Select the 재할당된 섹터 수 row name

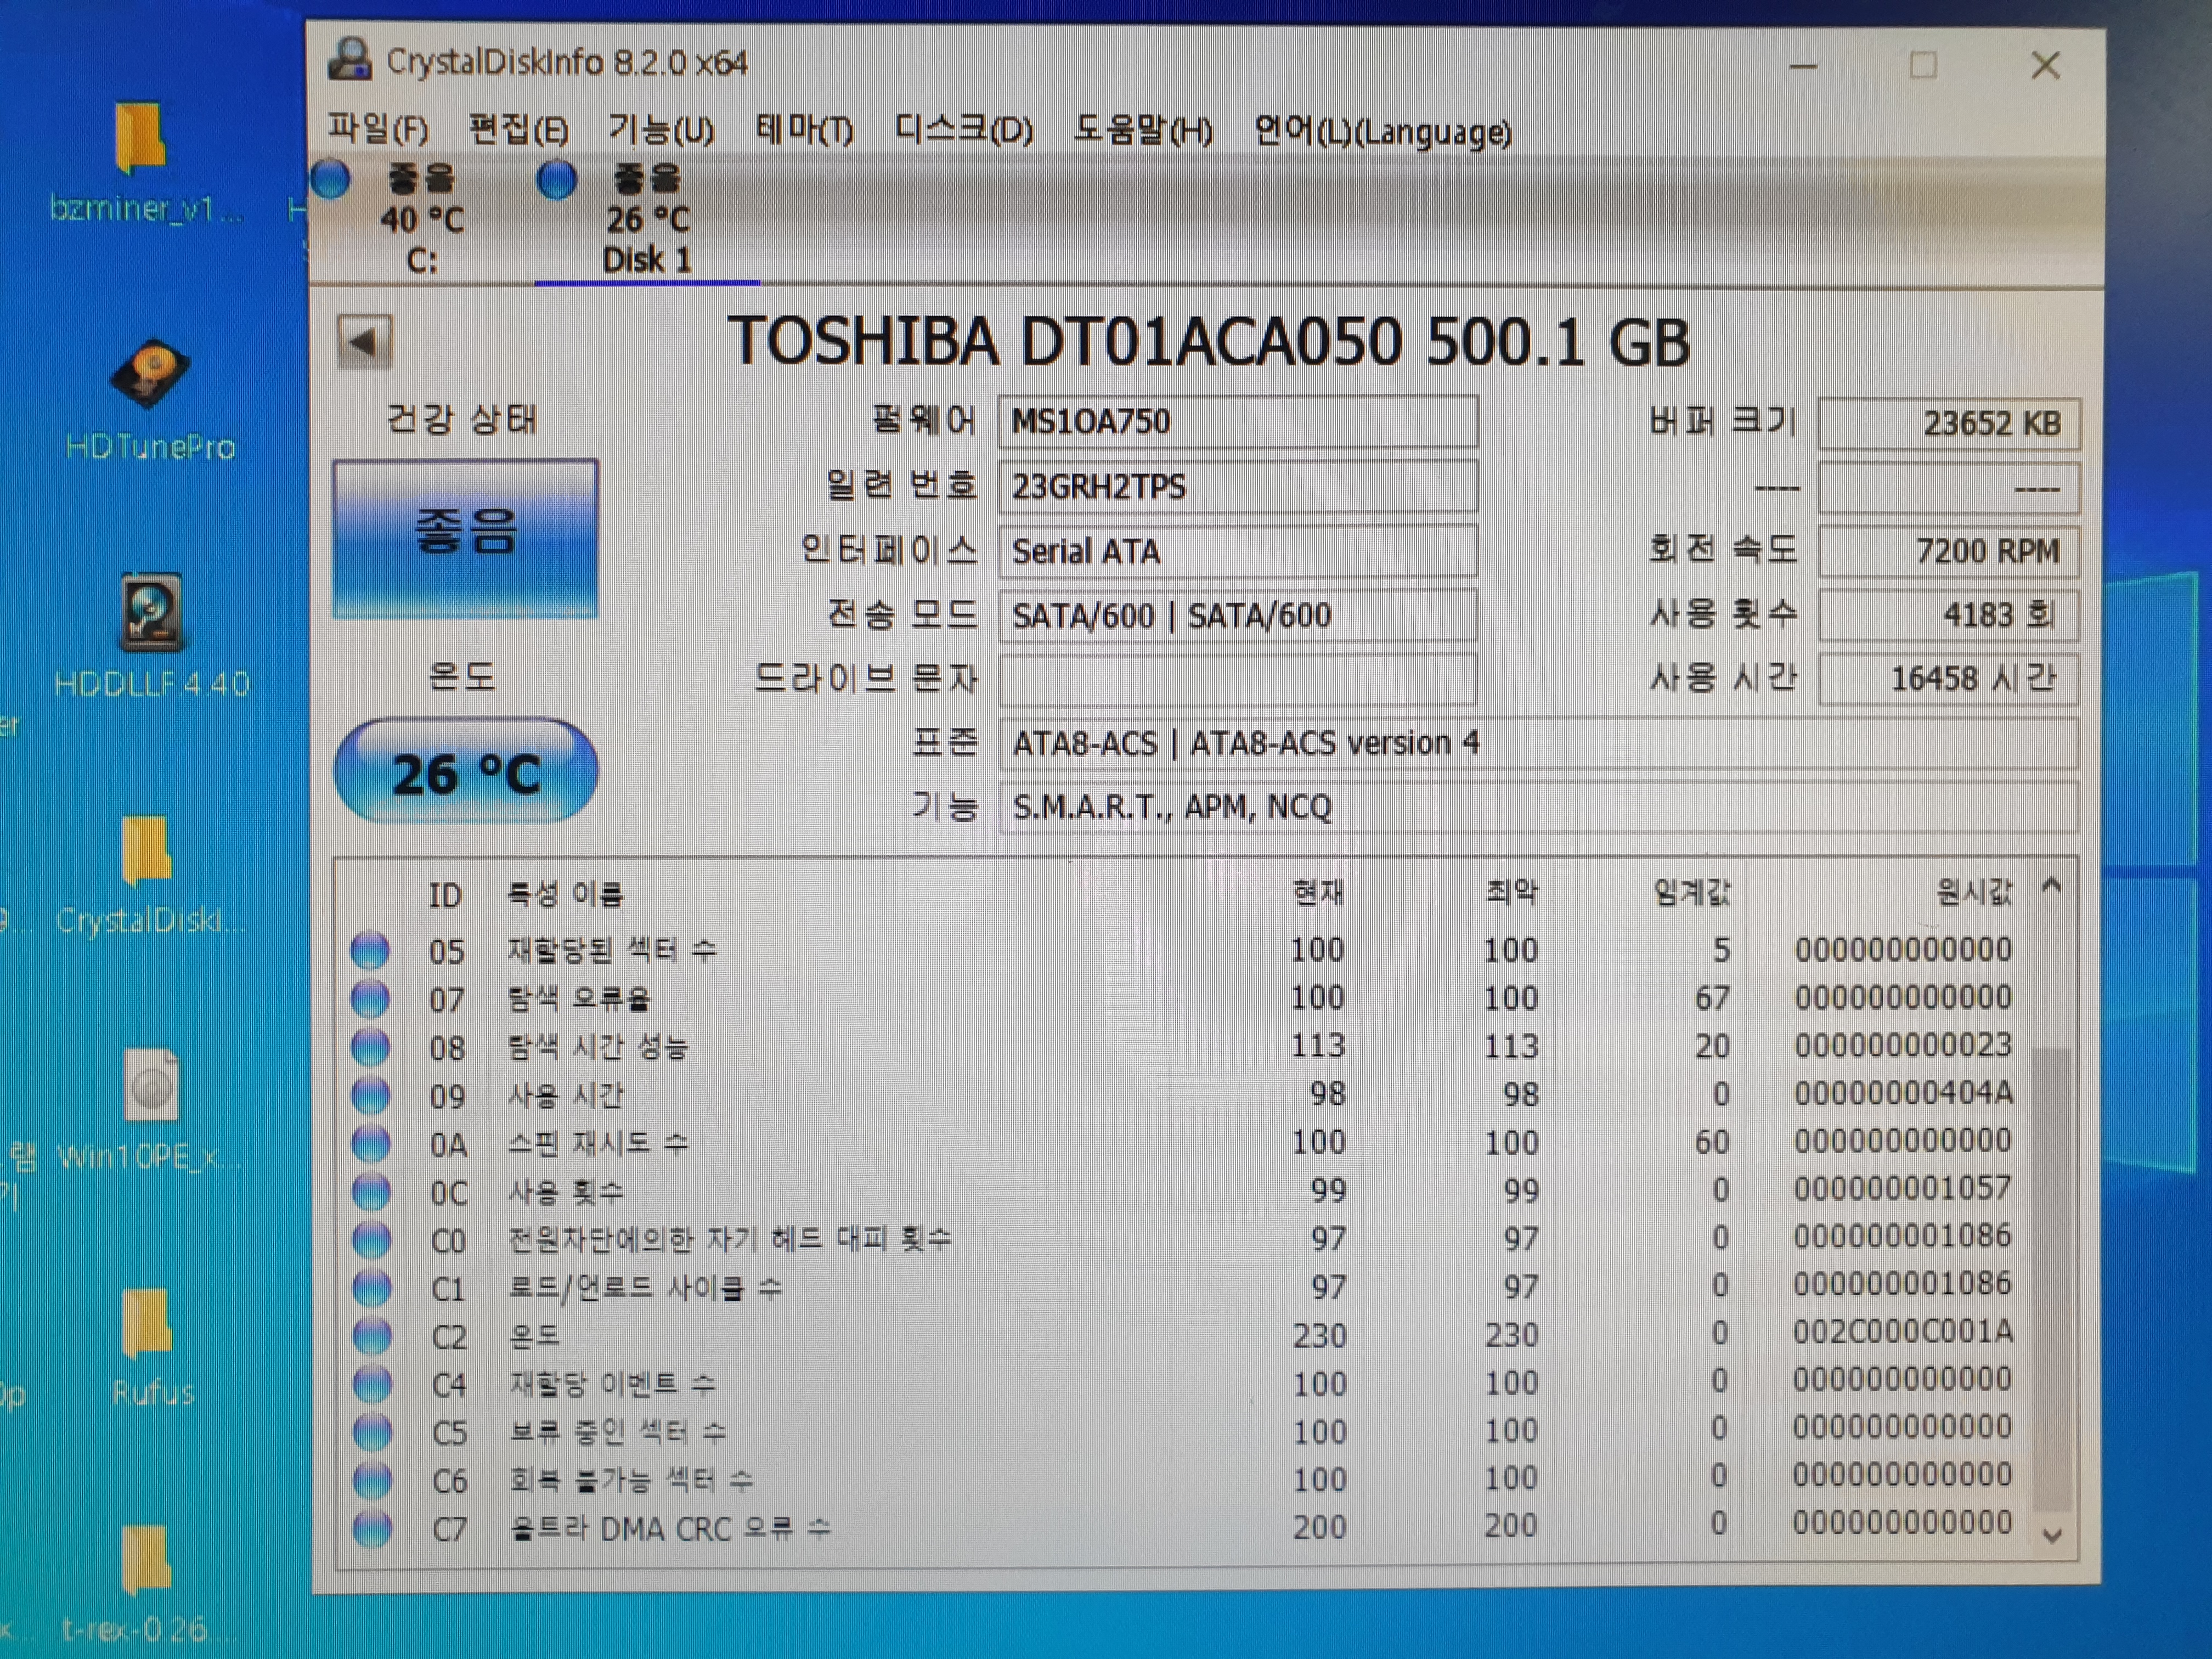pos(612,949)
